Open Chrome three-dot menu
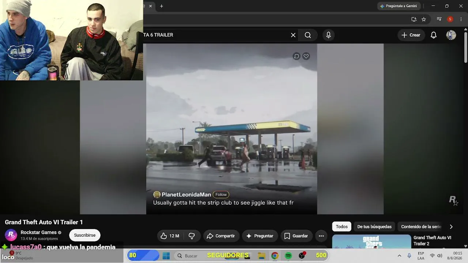This screenshot has height=263, width=468. click(461, 19)
